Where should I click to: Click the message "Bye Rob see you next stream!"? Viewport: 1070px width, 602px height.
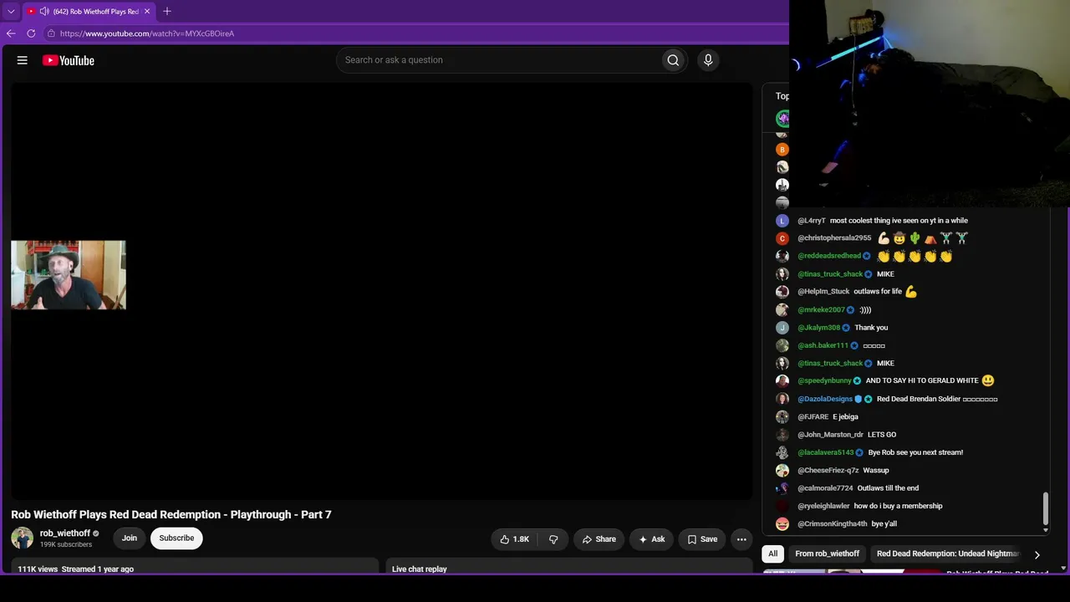[x=915, y=452]
